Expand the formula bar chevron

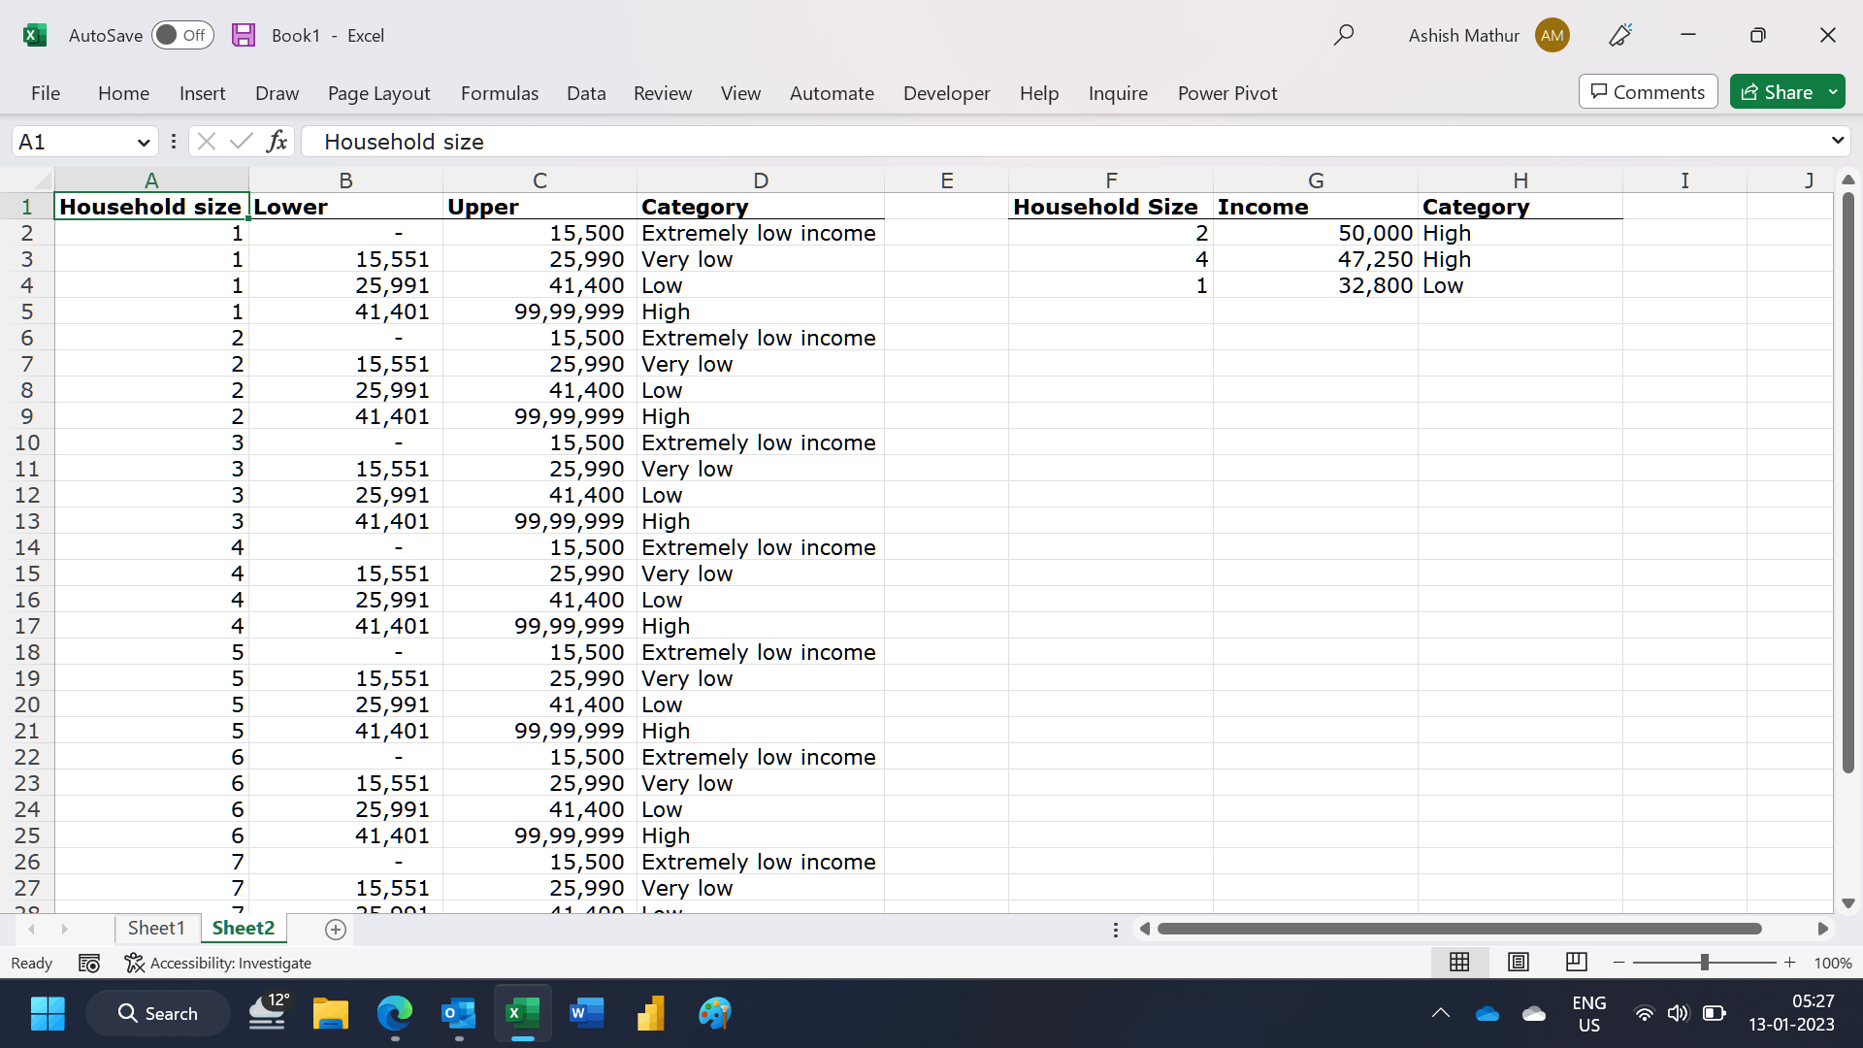(x=1838, y=141)
